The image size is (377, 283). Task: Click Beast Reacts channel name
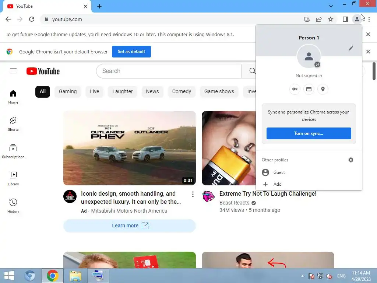[x=235, y=203]
